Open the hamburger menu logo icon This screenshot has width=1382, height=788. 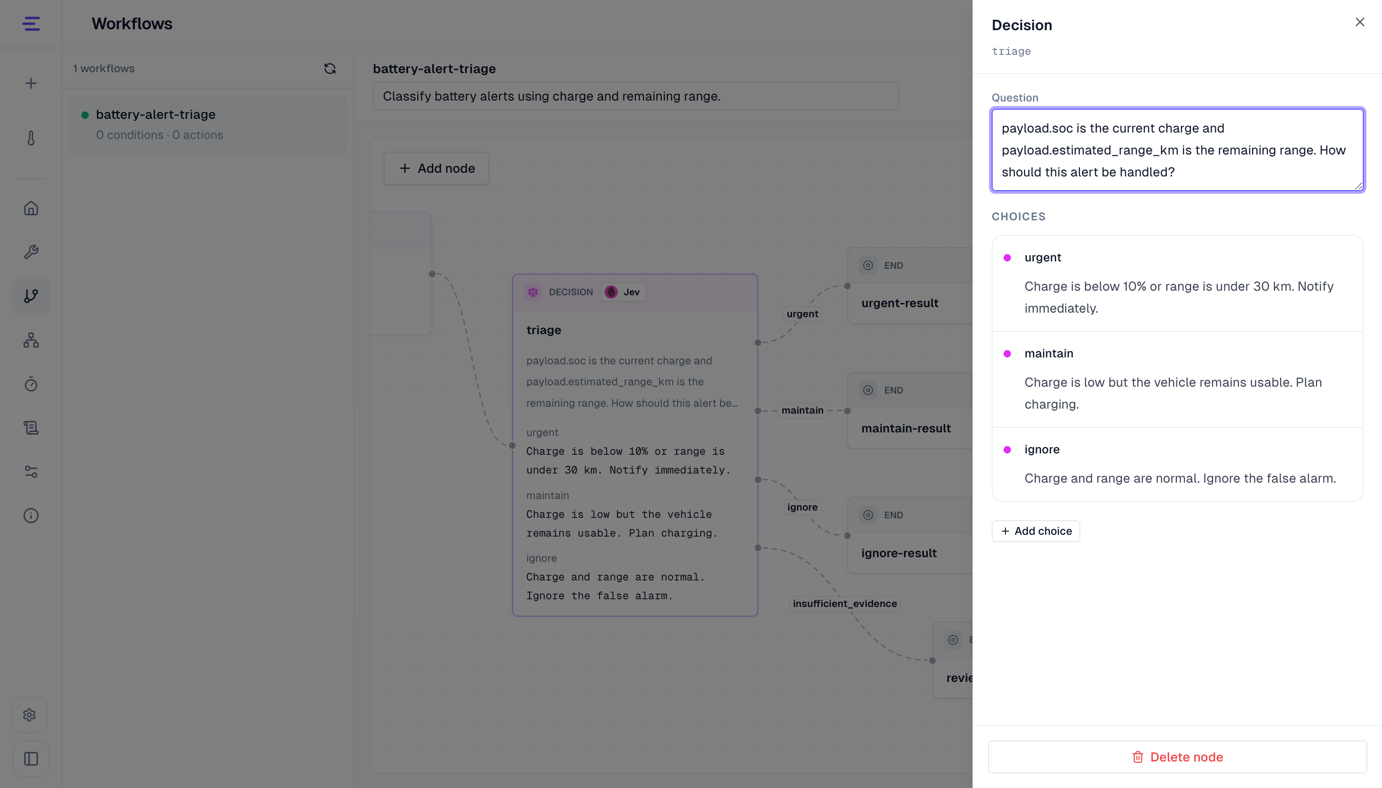point(31,24)
